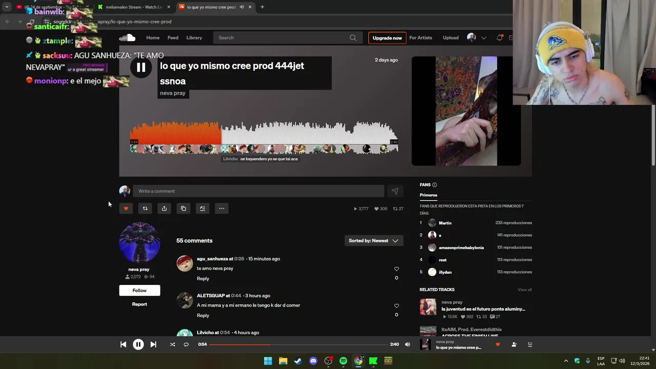Toggle shuffle in the player bar

pyautogui.click(x=172, y=344)
